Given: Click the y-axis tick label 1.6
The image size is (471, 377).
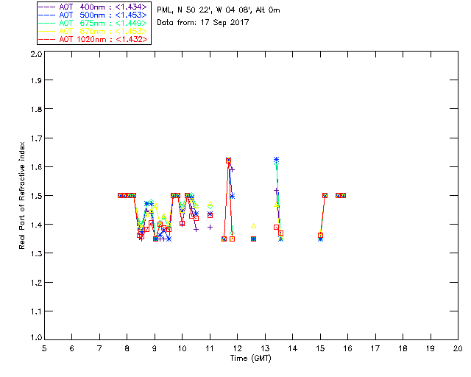Looking at the screenshot, I should click(36, 167).
